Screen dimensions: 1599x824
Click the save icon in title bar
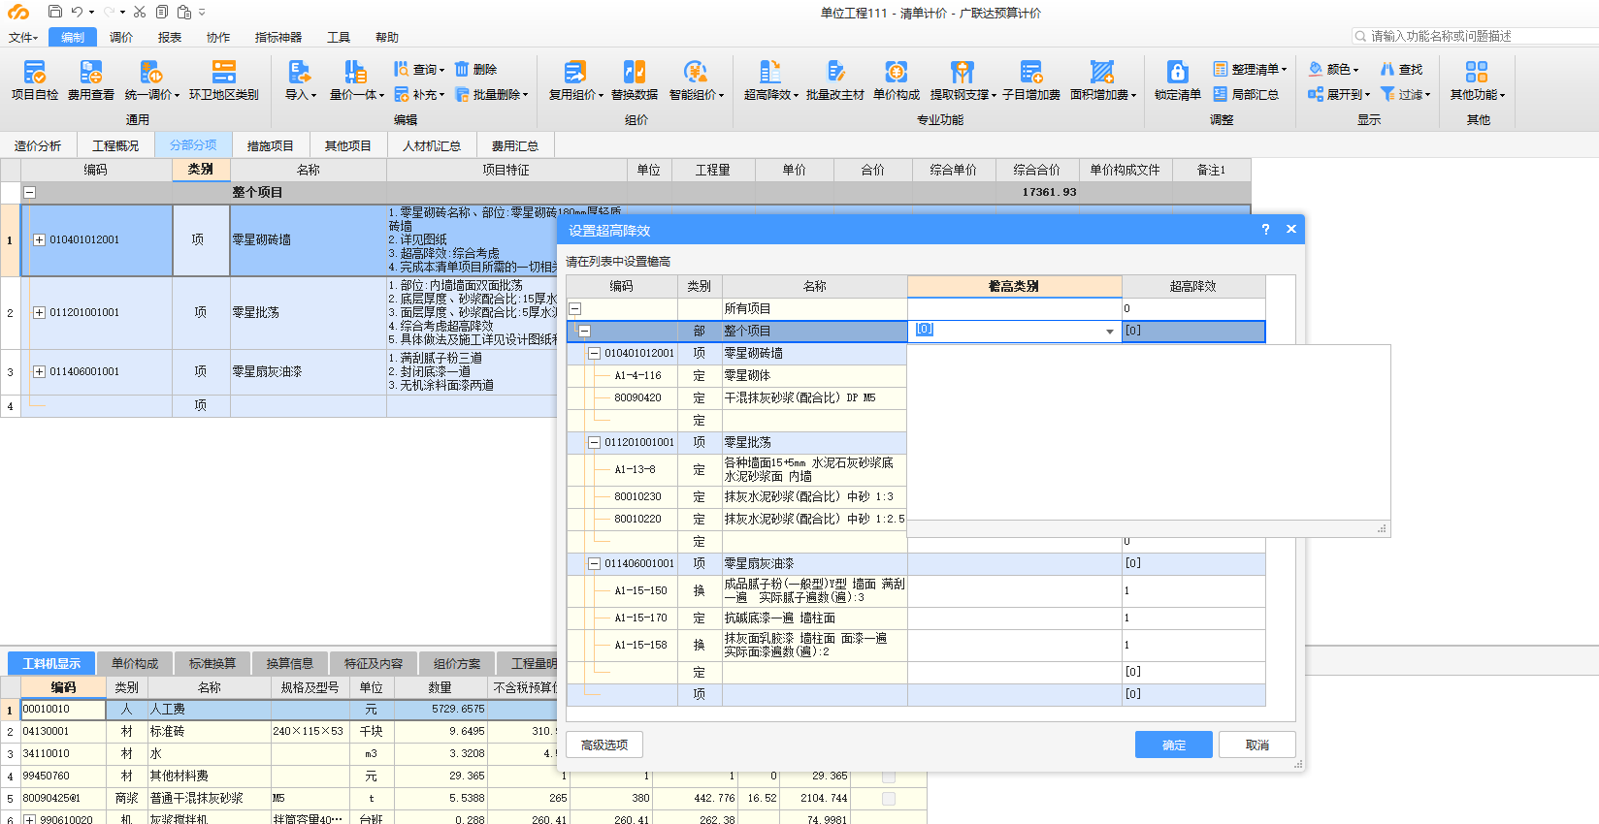(55, 12)
